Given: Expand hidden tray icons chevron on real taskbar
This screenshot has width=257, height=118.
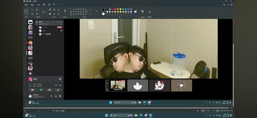Looking at the screenshot, I should pyautogui.click(x=207, y=115).
